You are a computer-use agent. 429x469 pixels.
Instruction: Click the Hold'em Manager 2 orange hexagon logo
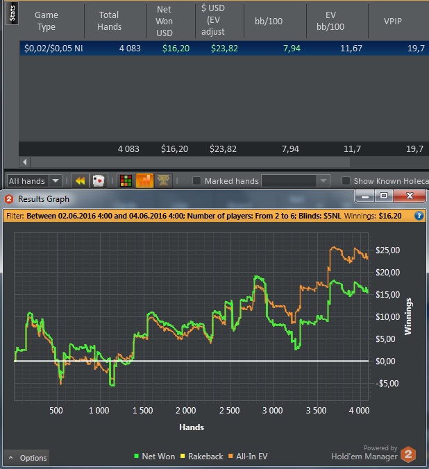click(x=408, y=454)
